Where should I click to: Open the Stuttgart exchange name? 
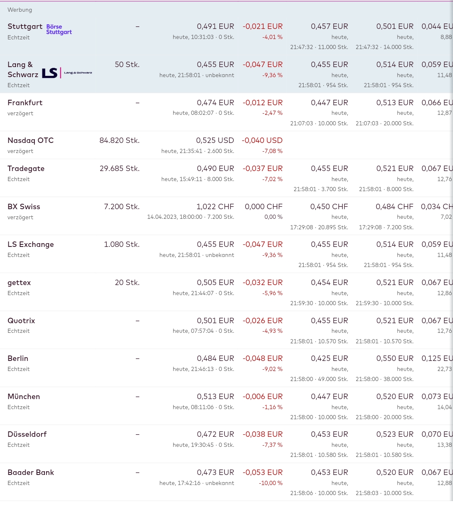tap(25, 26)
